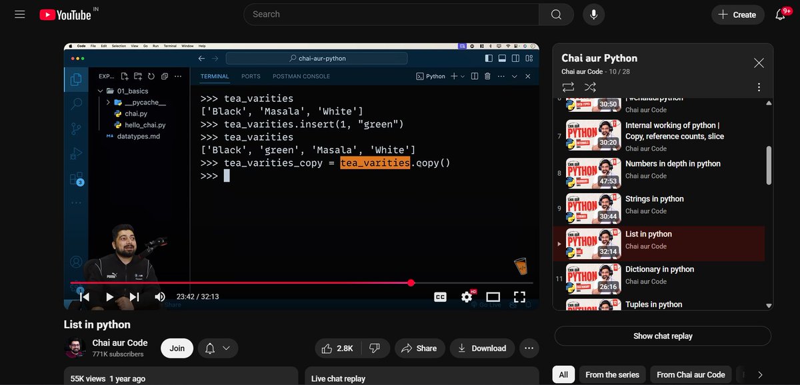Select the From the series chip
This screenshot has width=800, height=385.
[612, 375]
